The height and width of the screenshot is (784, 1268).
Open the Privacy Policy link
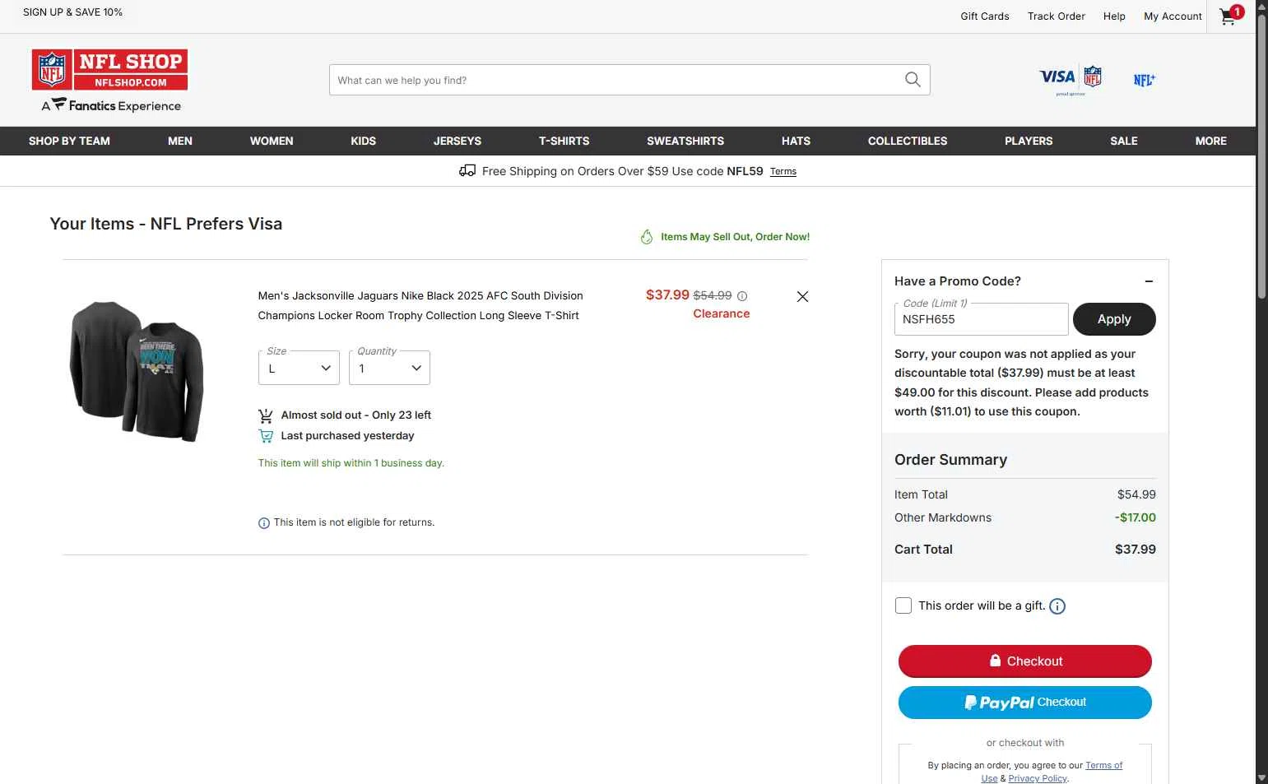click(1037, 778)
